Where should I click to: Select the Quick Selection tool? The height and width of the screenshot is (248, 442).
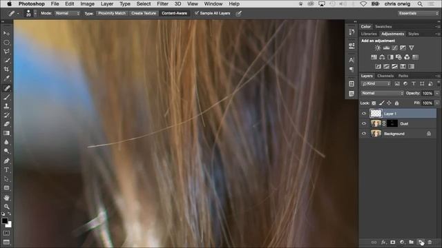point(6,60)
